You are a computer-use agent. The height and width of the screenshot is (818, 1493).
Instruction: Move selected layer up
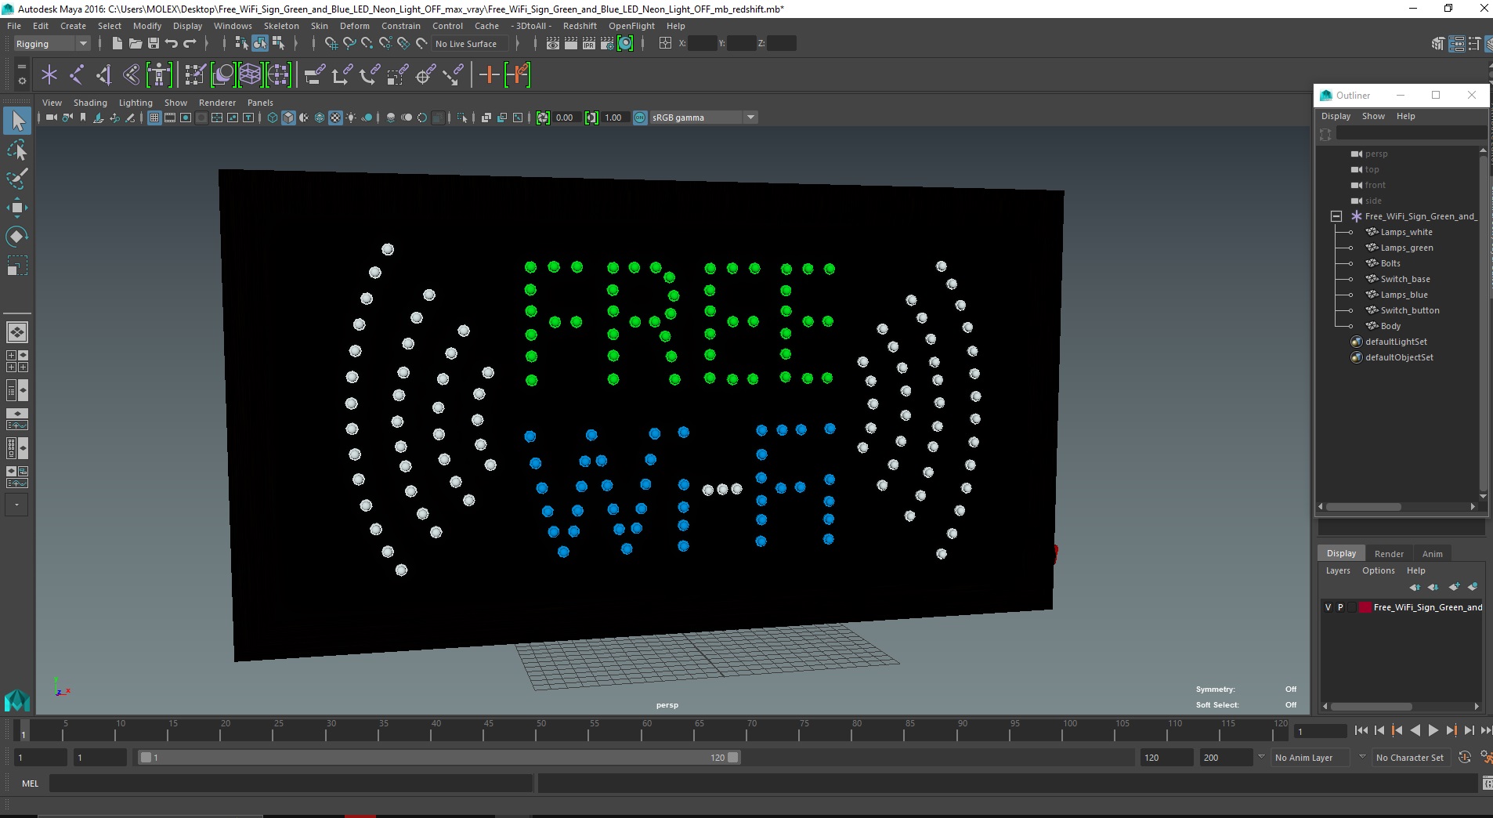tap(1415, 587)
